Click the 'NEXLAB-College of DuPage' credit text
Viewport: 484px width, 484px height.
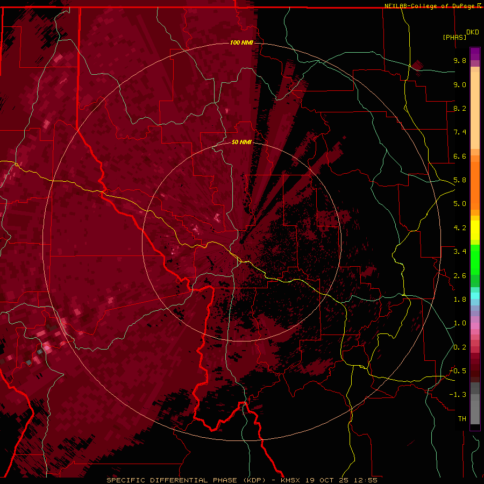tap(430, 6)
